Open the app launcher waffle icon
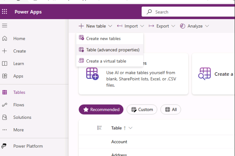This screenshot has height=156, width=235. tap(5, 11)
